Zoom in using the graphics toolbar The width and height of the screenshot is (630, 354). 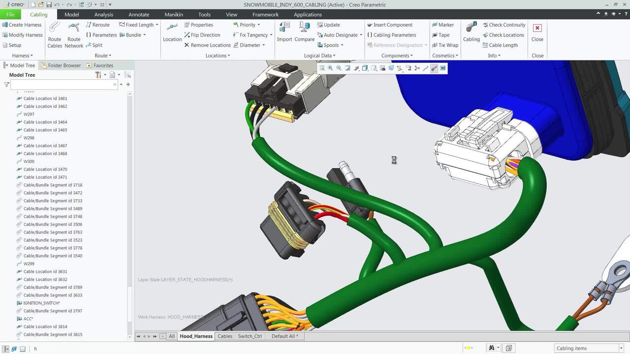click(x=330, y=68)
